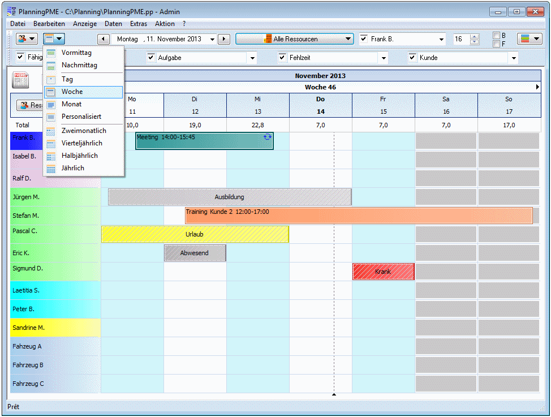Click the Do 14 day column header
The image size is (551, 417).
pos(321,105)
